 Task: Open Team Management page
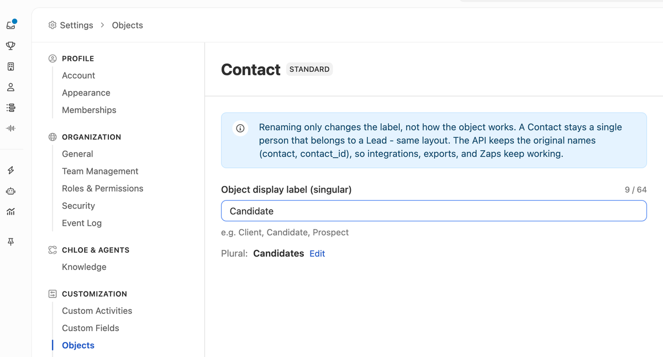click(100, 171)
